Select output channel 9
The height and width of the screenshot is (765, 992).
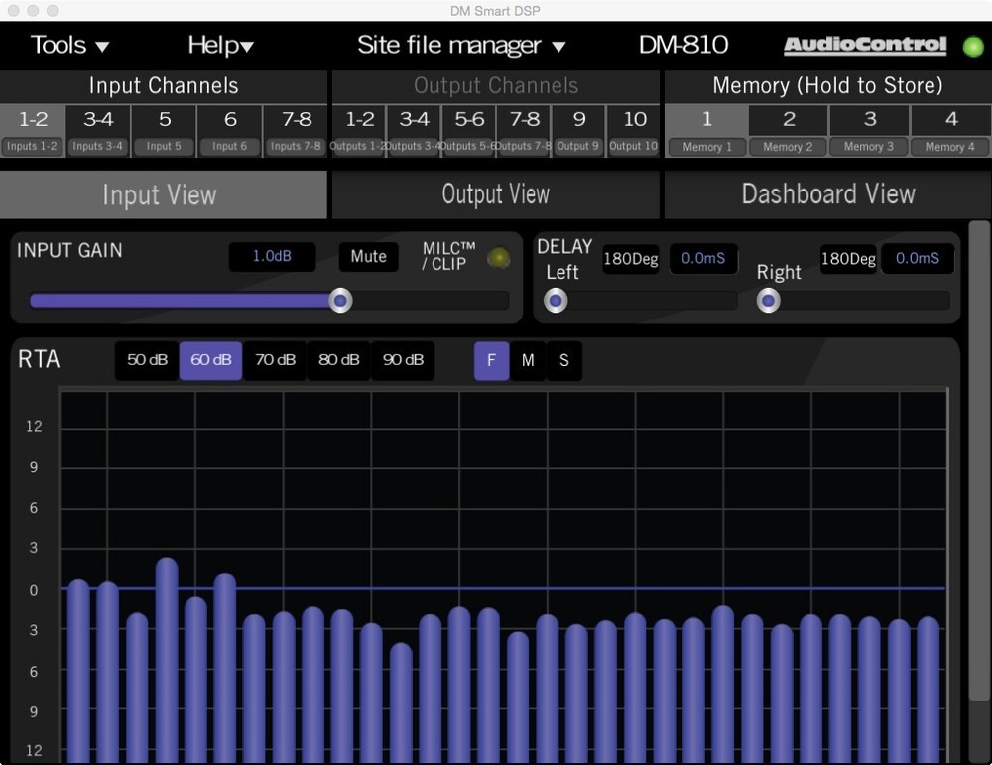[578, 131]
